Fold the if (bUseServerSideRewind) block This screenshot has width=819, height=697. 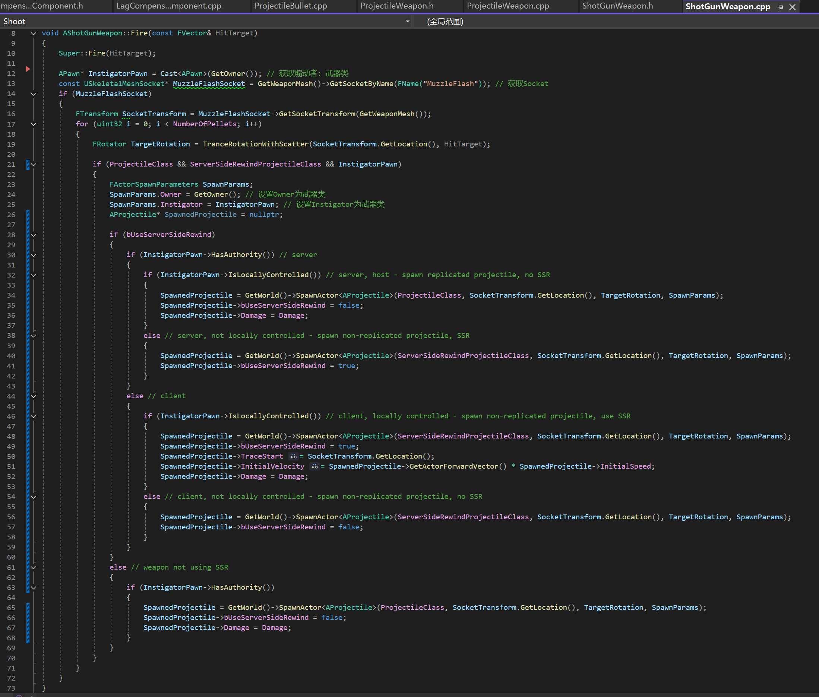coord(34,235)
